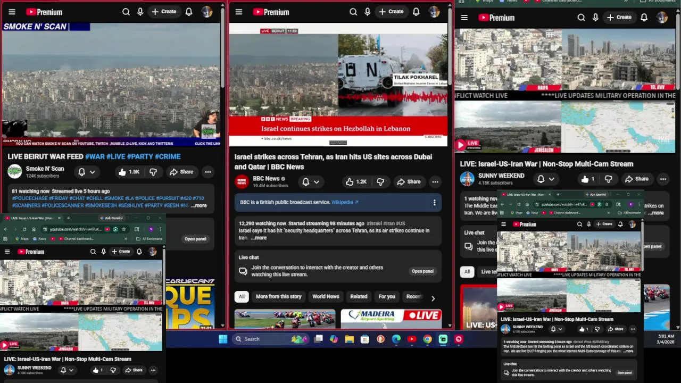The width and height of the screenshot is (681, 383).
Task: Expand description with ...more under Smoke N' Scan hashtags
Action: 198,205
